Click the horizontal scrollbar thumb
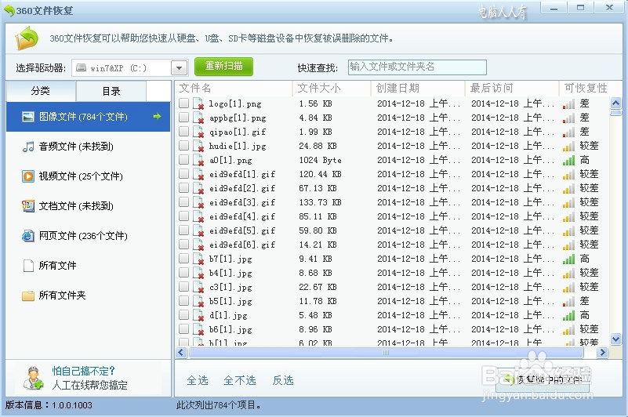The height and width of the screenshot is (417, 628). point(386,353)
